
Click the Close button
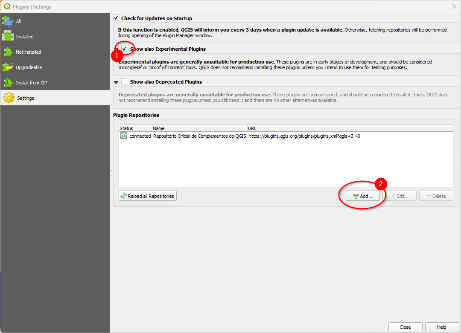click(x=405, y=327)
